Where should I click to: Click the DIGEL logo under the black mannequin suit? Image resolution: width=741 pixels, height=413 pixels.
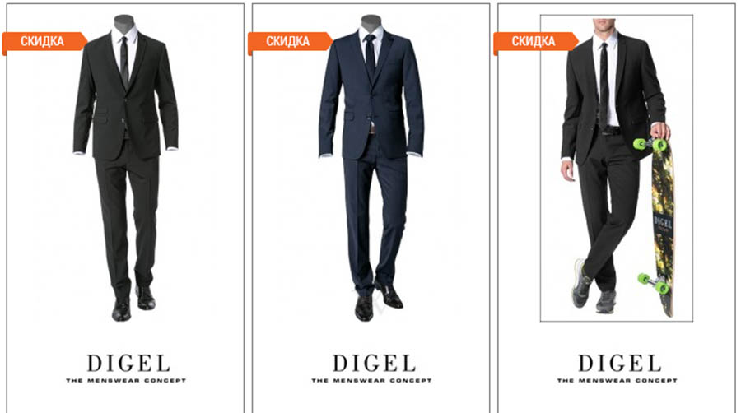(128, 364)
